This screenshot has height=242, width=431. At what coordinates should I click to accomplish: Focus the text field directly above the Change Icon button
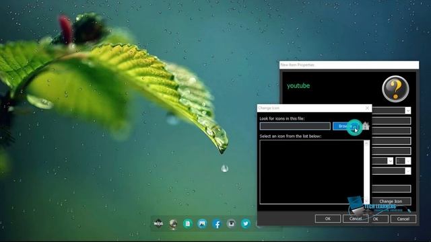pos(391,188)
